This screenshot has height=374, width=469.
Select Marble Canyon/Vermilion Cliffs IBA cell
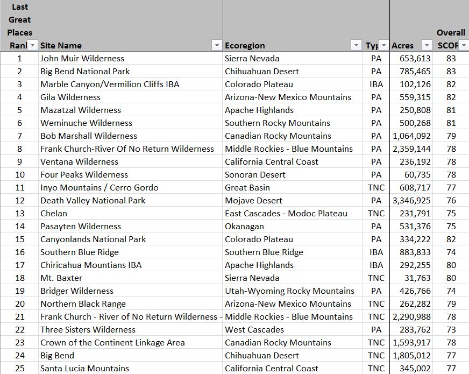point(130,84)
